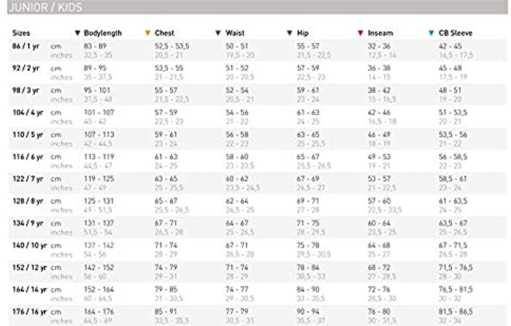
Task: Select the 152 / 12 yr size label
Action: point(30,268)
